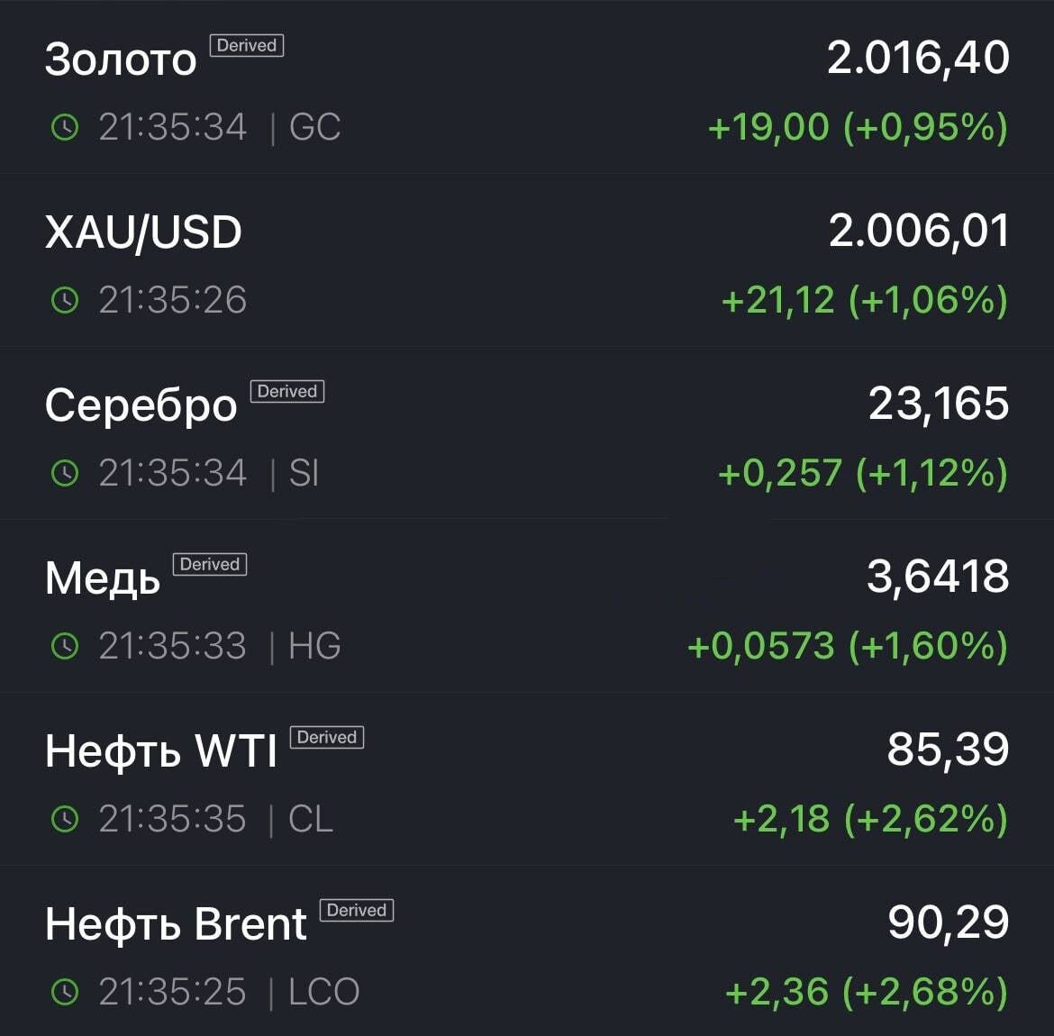Open the Серебро quote details
The height and width of the screenshot is (1036, 1054).
click(x=527, y=432)
